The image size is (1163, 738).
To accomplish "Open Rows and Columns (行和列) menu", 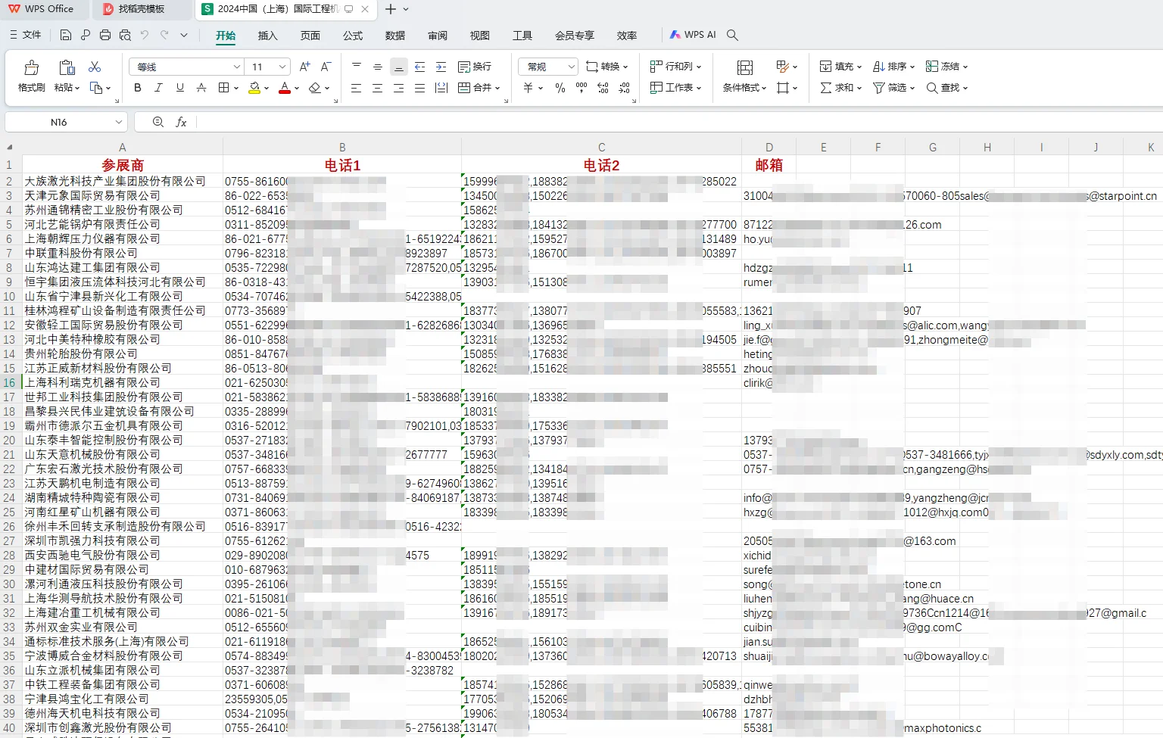I will point(675,67).
